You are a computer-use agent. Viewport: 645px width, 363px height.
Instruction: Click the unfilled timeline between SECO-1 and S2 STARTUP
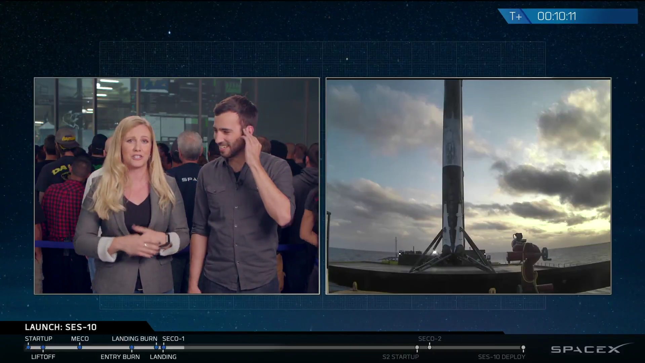(289, 347)
